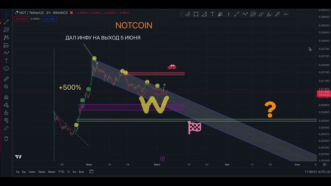Select the highlighter tool in favorites toolbar
Image resolution: width=331 pixels, height=186 pixels.
pos(269,14)
